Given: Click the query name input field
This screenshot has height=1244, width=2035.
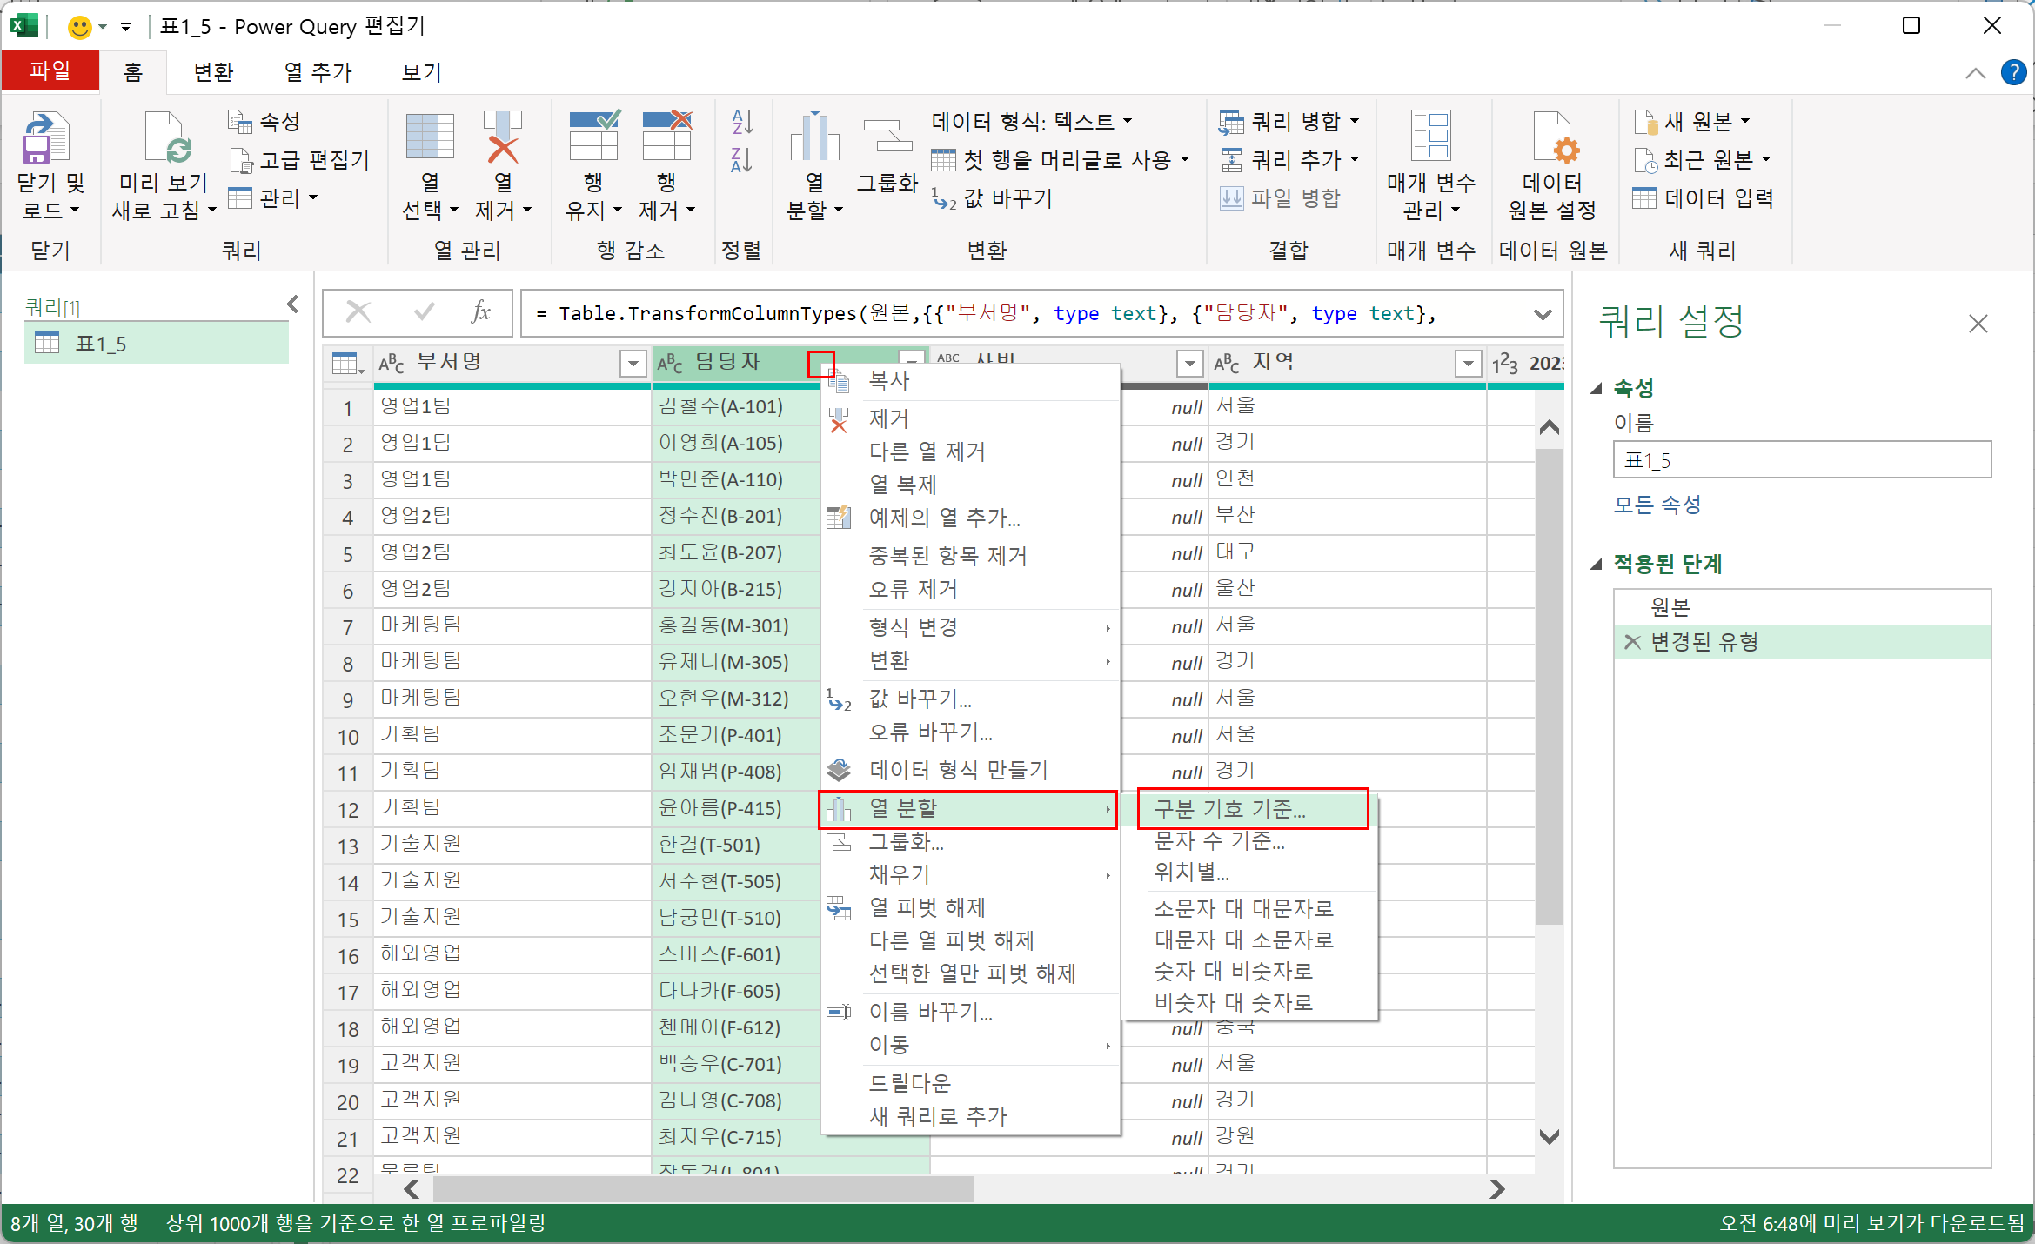Looking at the screenshot, I should coord(1803,459).
